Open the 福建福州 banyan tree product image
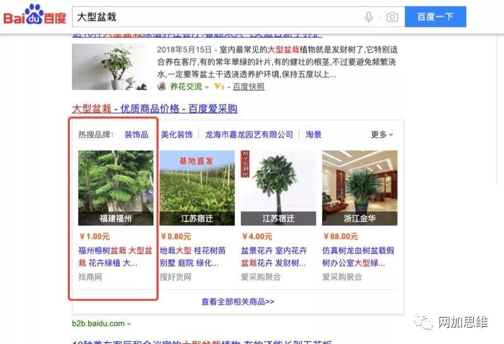504x344 pixels. click(x=115, y=187)
